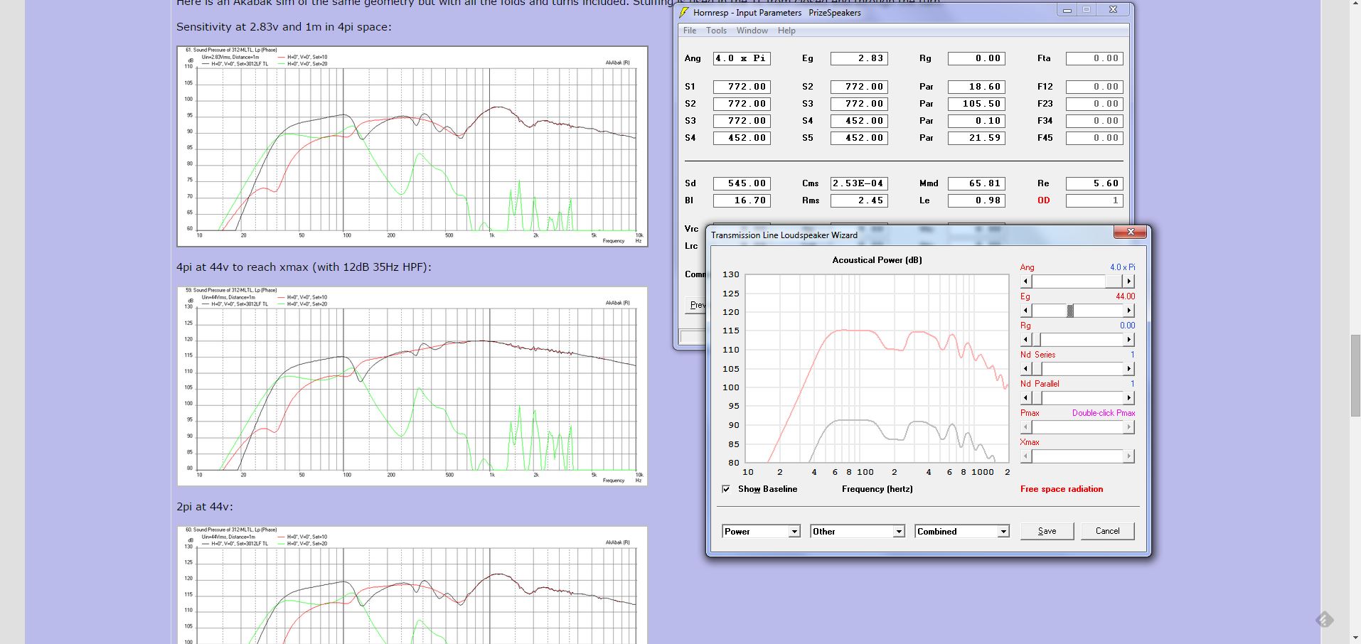1361x644 pixels.
Task: Click the left arrow of the Pmax slider
Action: pyautogui.click(x=1025, y=427)
